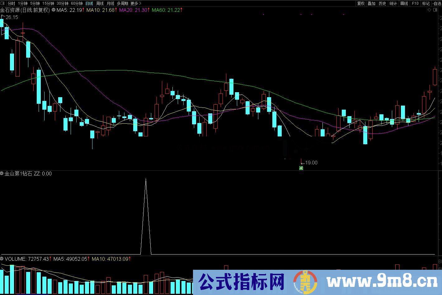
Task: Click the 19.00 low price label
Action: 311,163
